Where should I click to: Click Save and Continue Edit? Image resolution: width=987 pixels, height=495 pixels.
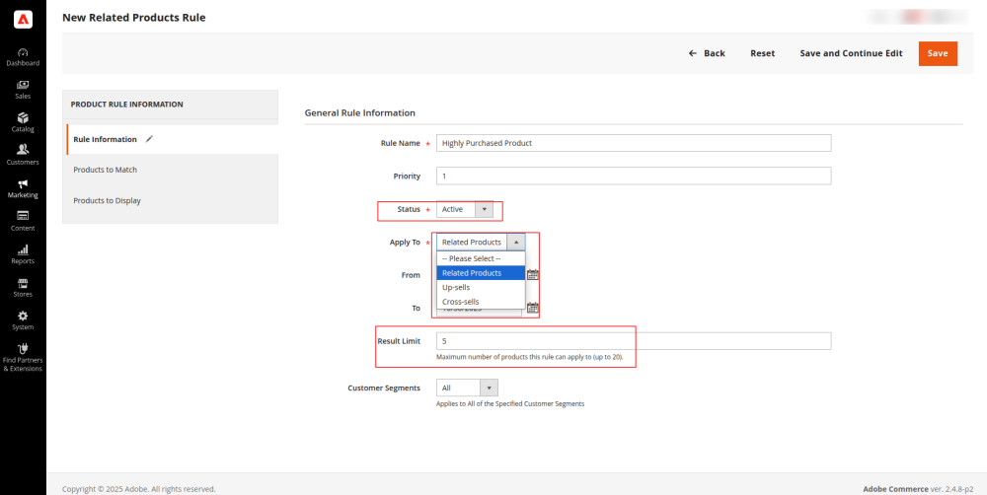point(851,53)
